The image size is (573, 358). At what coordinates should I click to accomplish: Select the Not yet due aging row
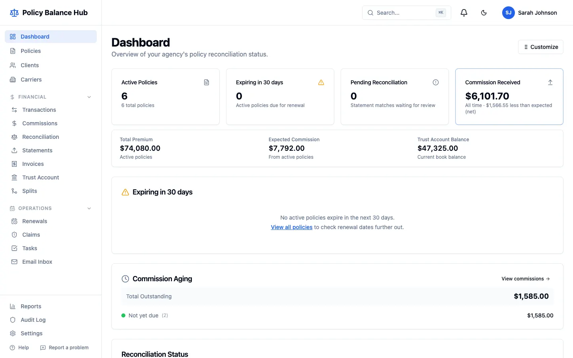(337, 315)
